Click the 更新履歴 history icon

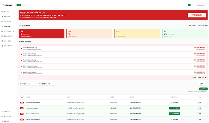pyautogui.click(x=2, y=121)
